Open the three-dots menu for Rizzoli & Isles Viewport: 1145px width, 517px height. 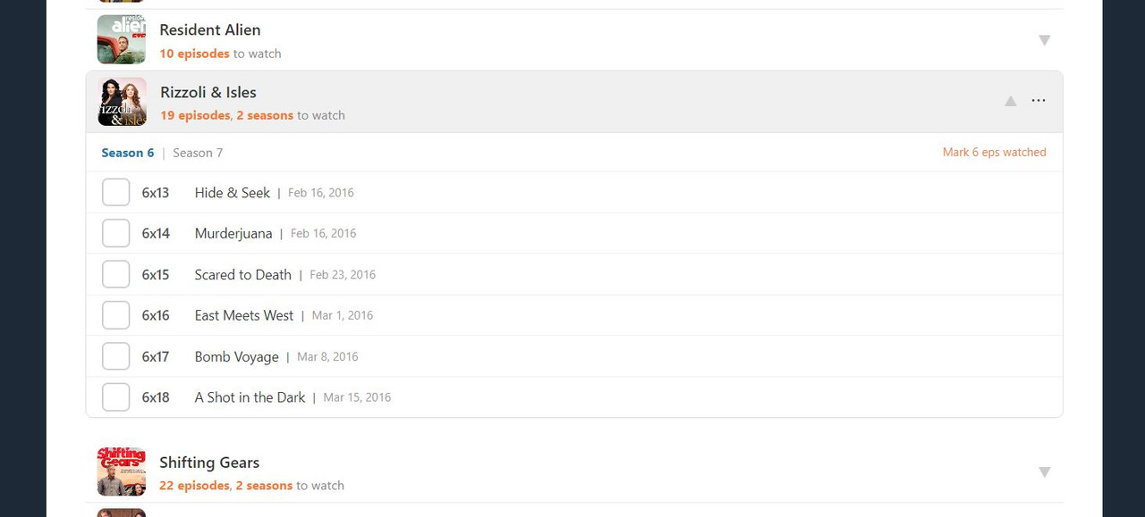(1038, 101)
